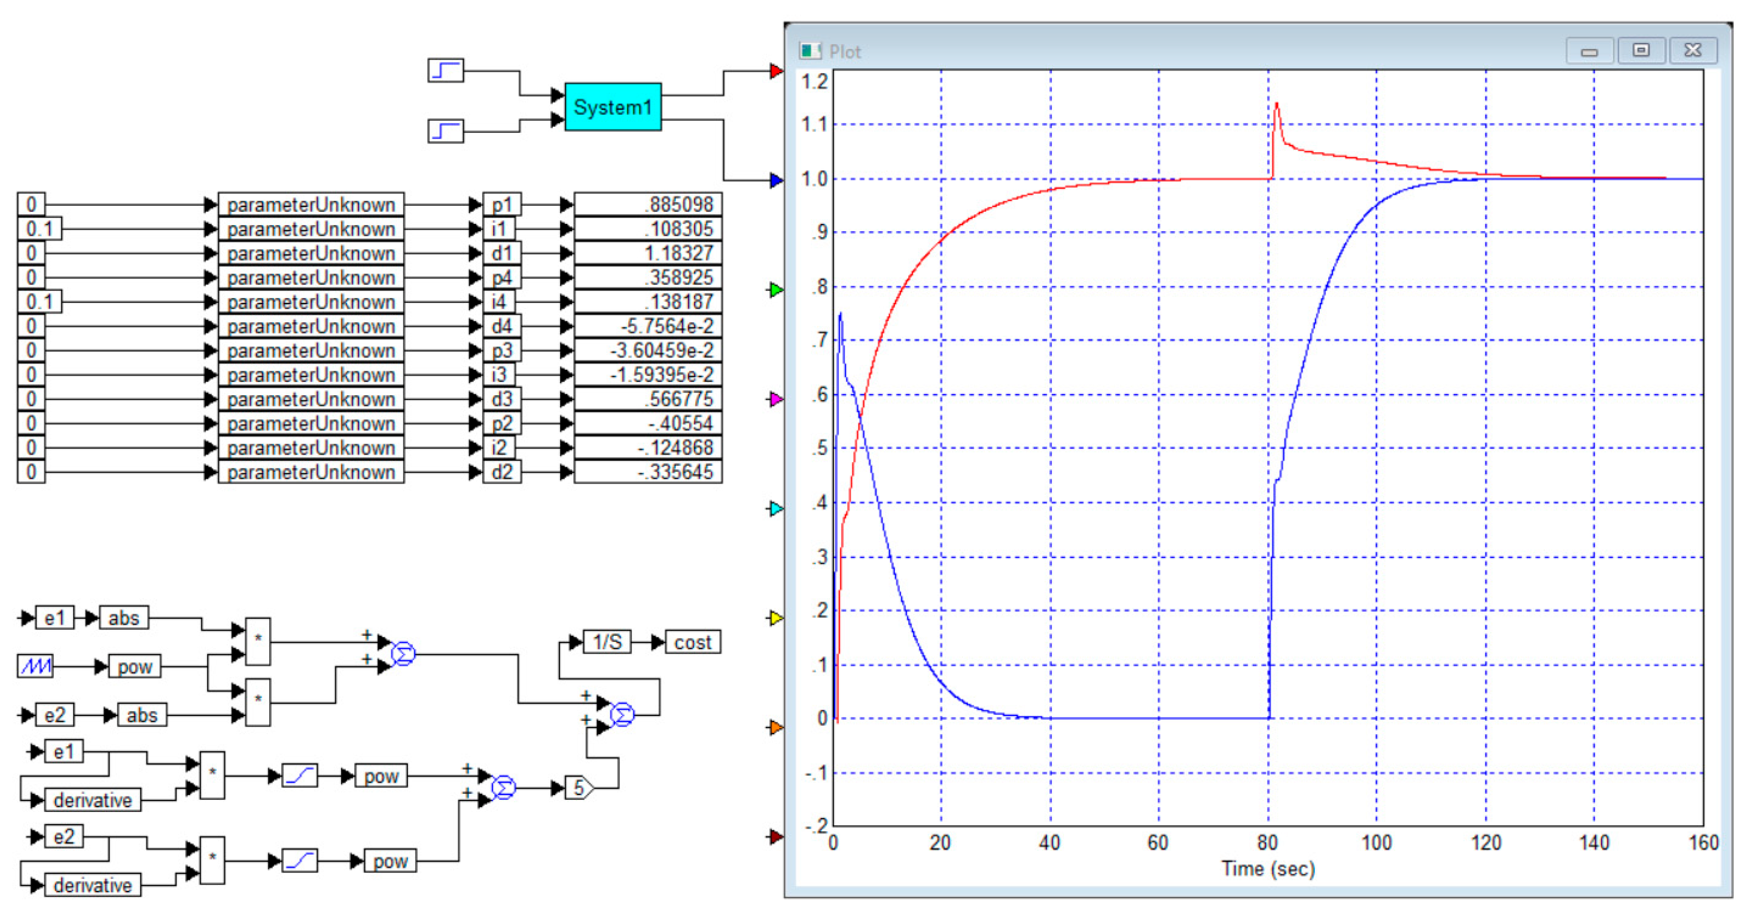Screen dimensions: 1754x915
Task: Select the upper limiter saturation block
Action: 299,775
